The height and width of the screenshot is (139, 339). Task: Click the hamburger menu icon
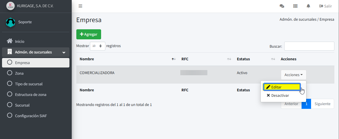pos(80,6)
